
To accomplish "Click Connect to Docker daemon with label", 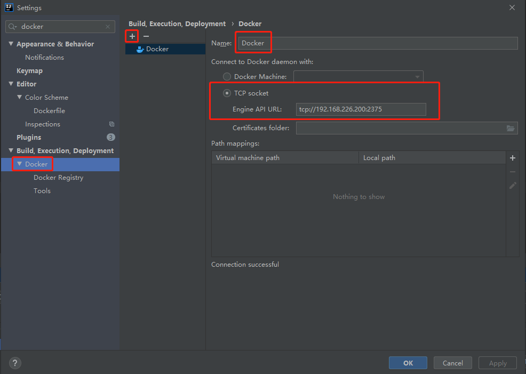I will [x=262, y=62].
